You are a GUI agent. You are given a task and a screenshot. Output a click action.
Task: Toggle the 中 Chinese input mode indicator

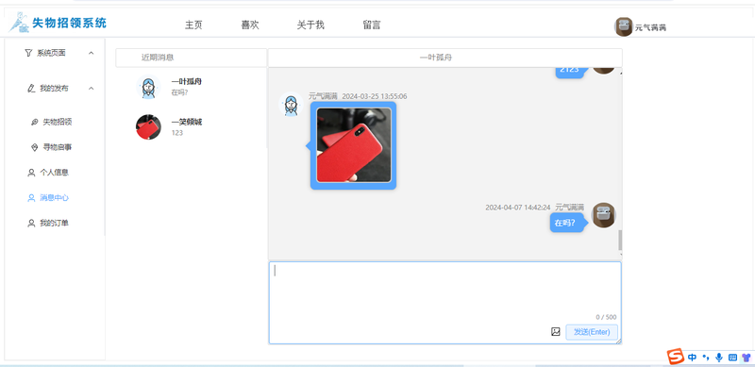click(x=692, y=358)
